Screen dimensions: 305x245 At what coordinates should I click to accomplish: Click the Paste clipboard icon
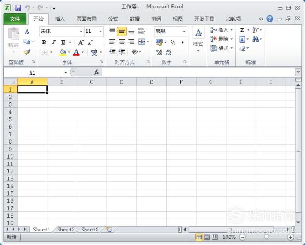(x=13, y=33)
